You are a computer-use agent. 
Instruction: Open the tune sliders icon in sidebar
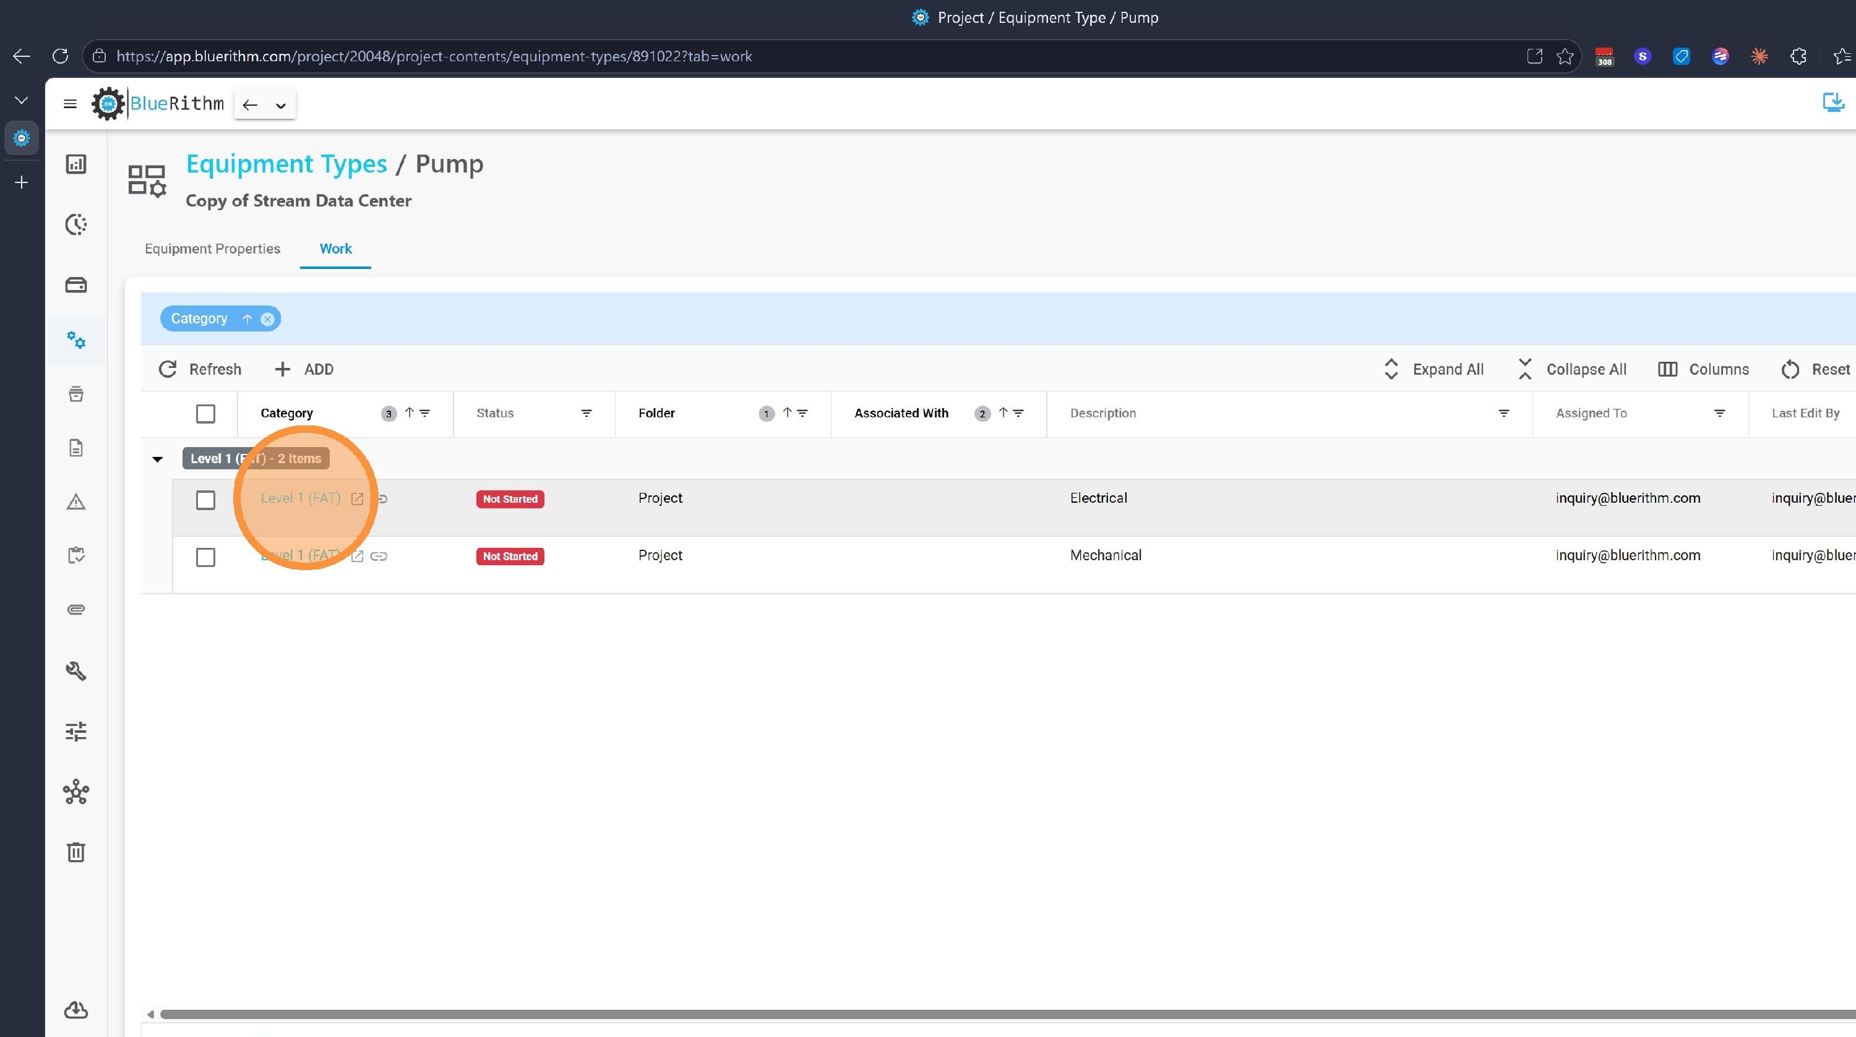pos(75,732)
